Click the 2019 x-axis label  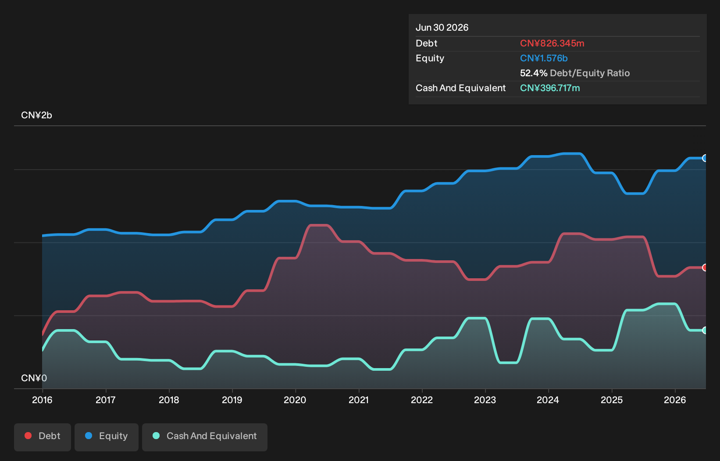(232, 400)
